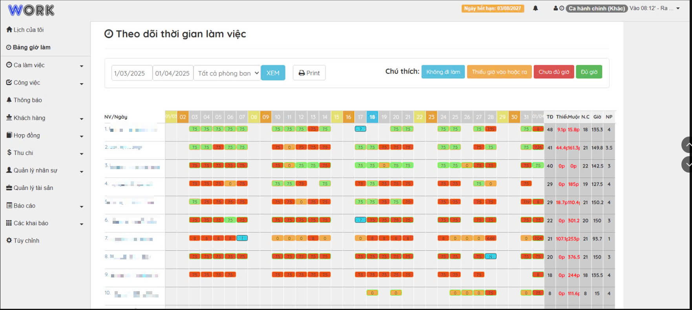Click the blue Không đi làm legend swatch
This screenshot has width=692, height=310.
[x=443, y=72]
